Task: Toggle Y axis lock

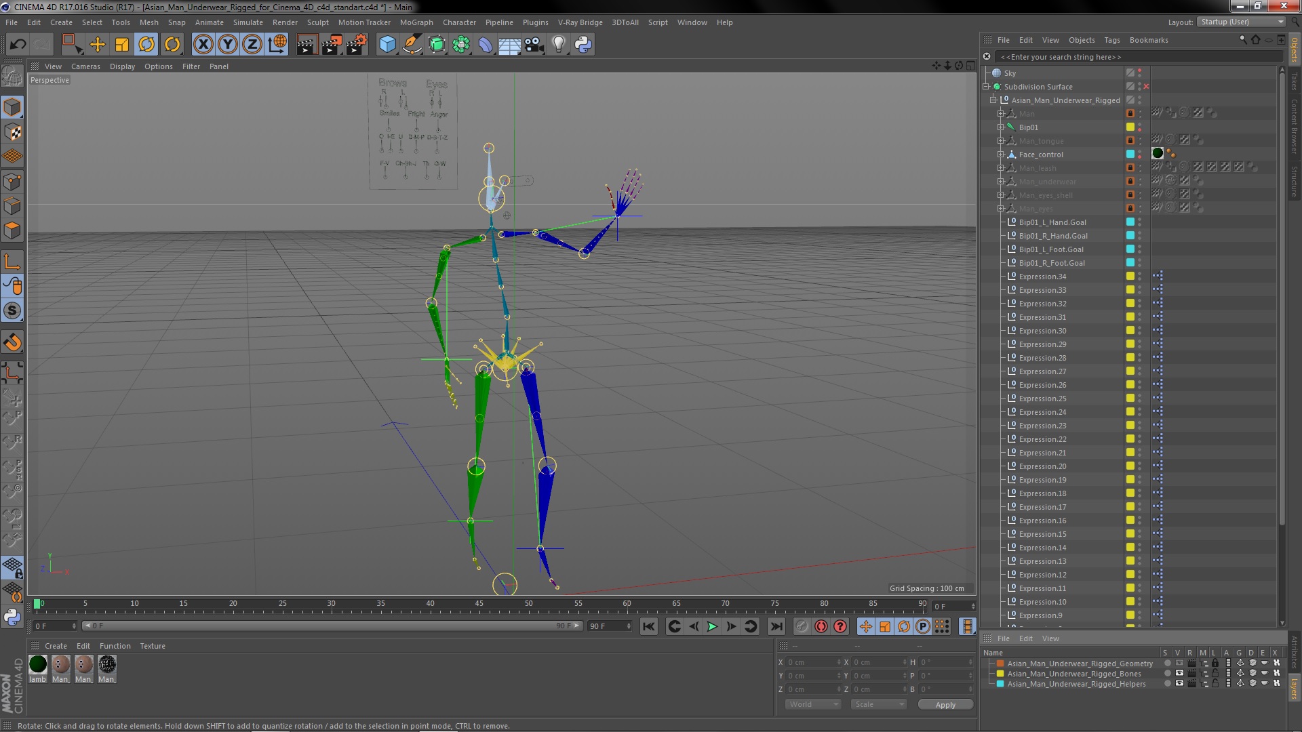Action: click(228, 45)
